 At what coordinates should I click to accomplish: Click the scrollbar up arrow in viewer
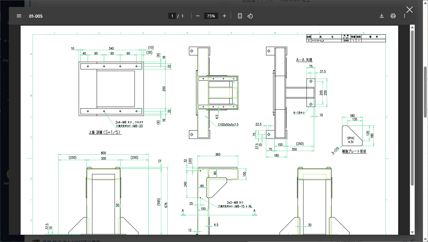[x=412, y=28]
